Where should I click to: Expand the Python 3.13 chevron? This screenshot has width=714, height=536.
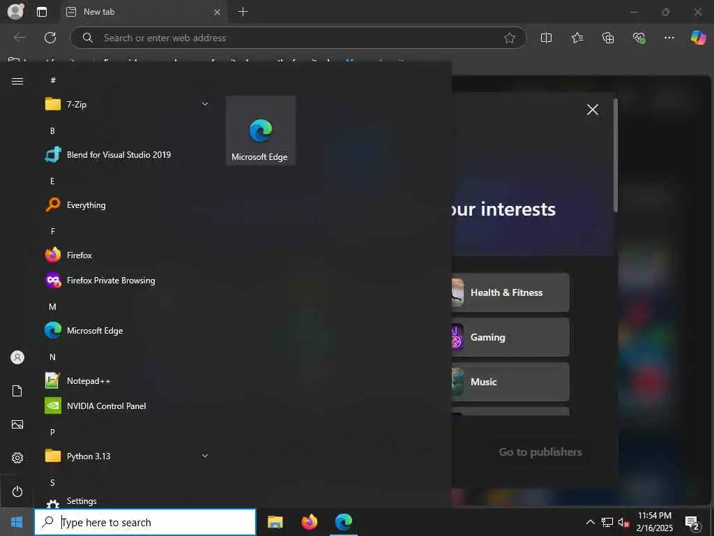(x=205, y=456)
